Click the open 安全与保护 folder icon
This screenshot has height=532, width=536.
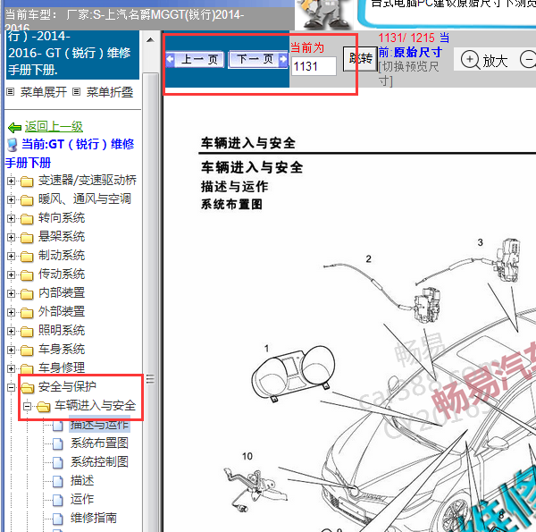[28, 388]
